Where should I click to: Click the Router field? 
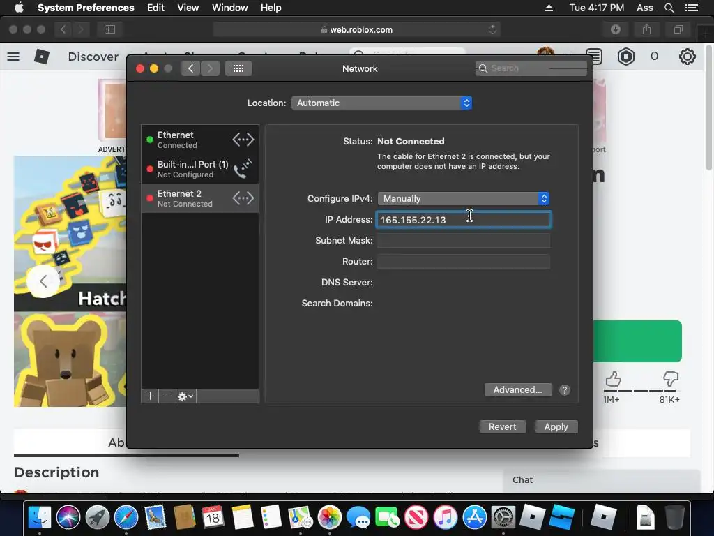[x=464, y=262]
